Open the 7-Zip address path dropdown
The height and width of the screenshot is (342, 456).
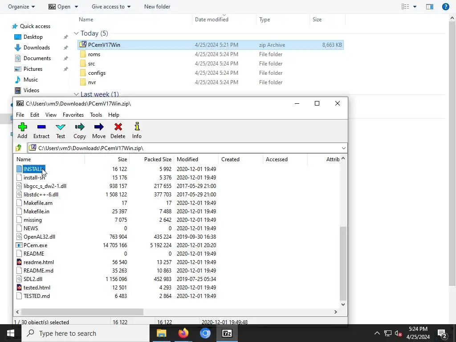(343, 148)
